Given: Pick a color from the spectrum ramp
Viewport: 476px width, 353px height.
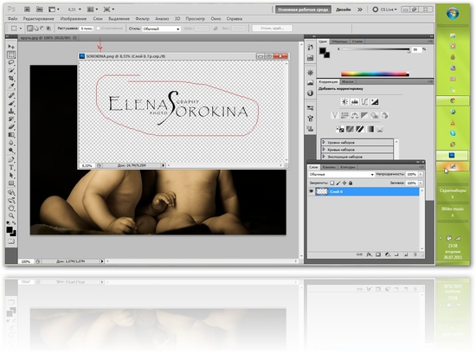Looking at the screenshot, I should [375, 74].
